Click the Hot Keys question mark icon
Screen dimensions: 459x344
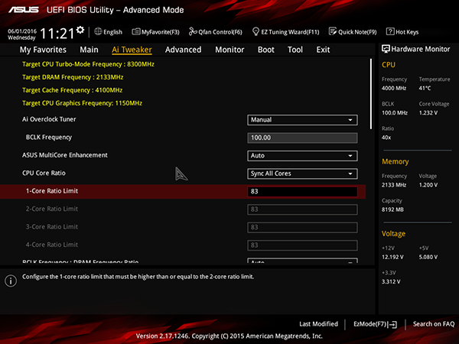pyautogui.click(x=390, y=31)
